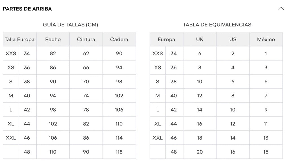Select the Tabla de Equivalencias title
This screenshot has width=289, height=161.
pos(217,25)
